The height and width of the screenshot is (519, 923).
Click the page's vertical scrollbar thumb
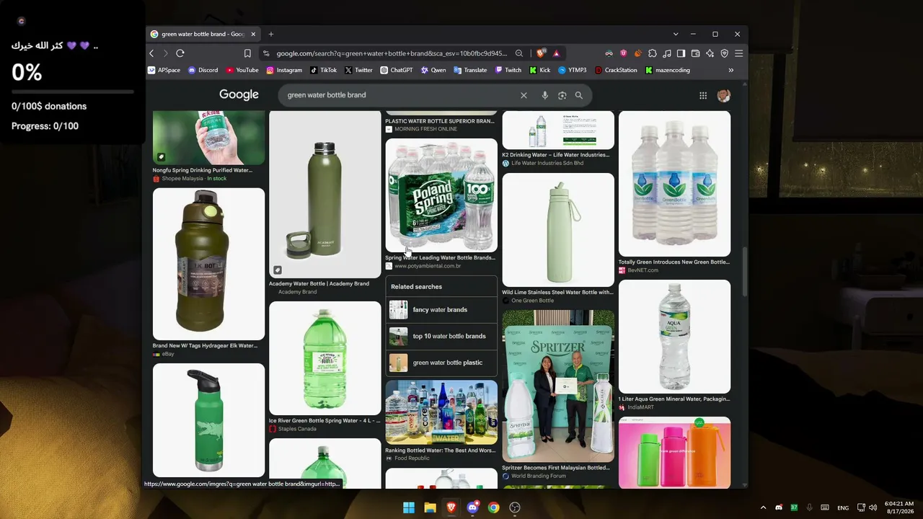coord(745,270)
